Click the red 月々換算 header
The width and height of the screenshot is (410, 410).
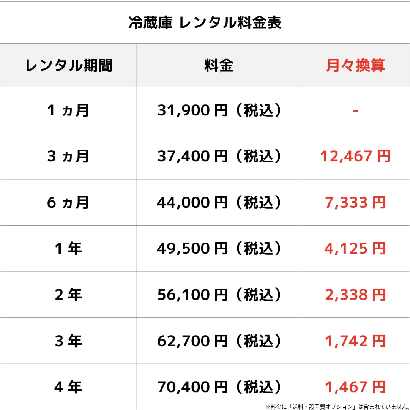click(x=355, y=65)
